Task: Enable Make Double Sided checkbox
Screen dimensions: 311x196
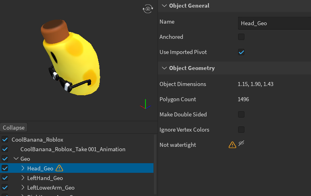Action: click(x=241, y=114)
